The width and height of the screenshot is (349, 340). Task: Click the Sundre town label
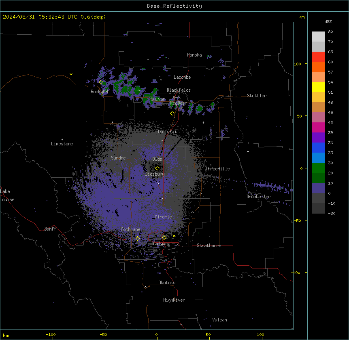118,158
